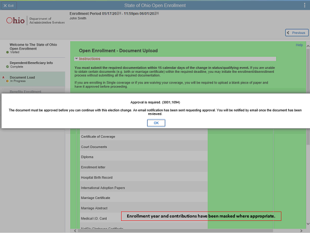The width and height of the screenshot is (310, 233).
Task: Open the Help link
Action: click(299, 45)
